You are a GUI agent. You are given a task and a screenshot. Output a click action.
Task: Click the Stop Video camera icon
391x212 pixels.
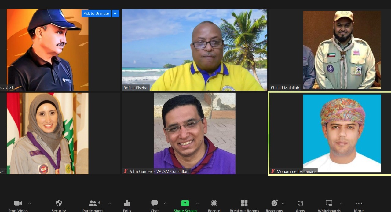point(18,203)
